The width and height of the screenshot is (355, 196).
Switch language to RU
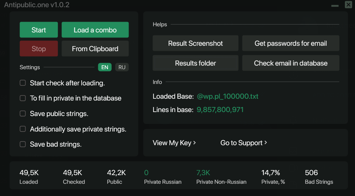[122, 67]
